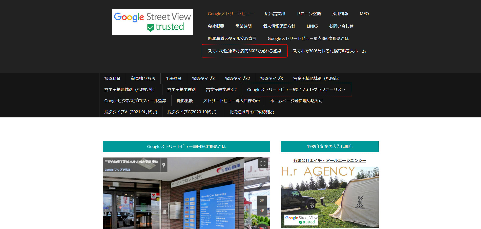Select 撮影タイプX sub menu
Viewport: 481px width, 229px height.
click(x=272, y=78)
